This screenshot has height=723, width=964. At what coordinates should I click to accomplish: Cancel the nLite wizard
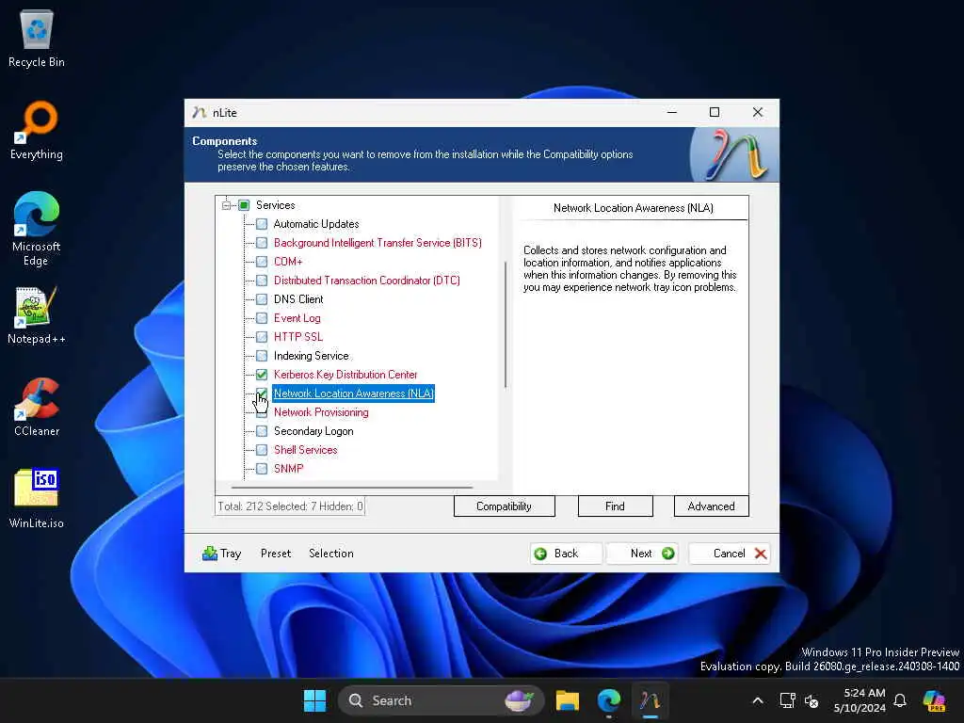pyautogui.click(x=730, y=554)
